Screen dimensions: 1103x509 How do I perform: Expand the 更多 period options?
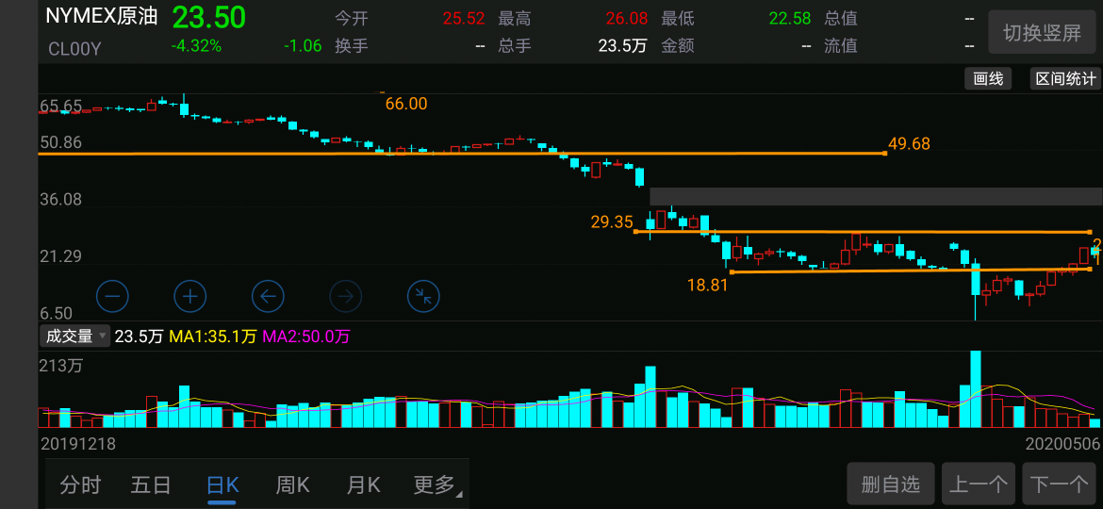pyautogui.click(x=436, y=485)
